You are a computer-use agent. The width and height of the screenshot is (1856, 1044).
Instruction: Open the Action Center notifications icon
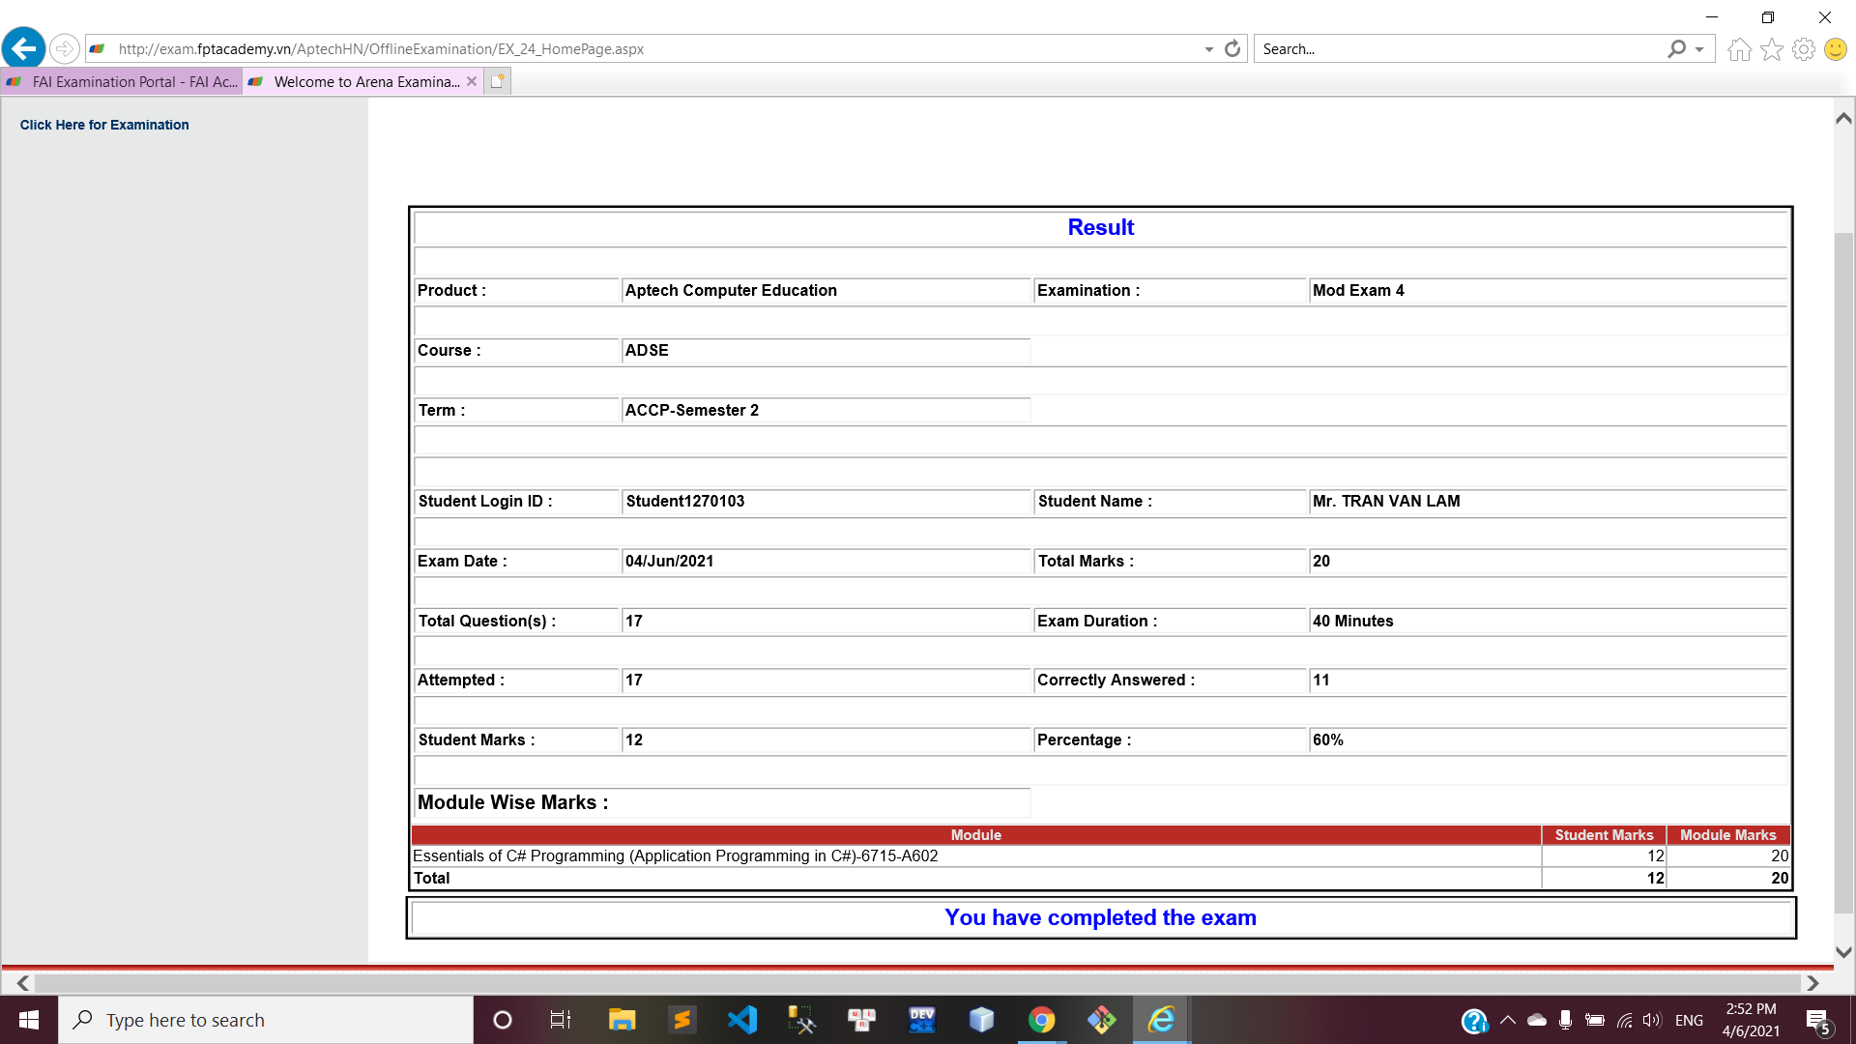(1818, 1021)
